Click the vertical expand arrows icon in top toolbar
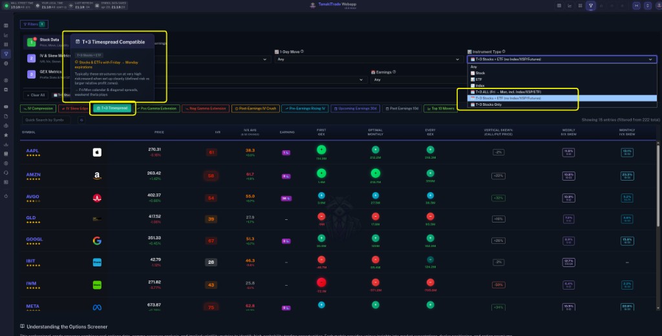662x336 pixels. [648, 6]
